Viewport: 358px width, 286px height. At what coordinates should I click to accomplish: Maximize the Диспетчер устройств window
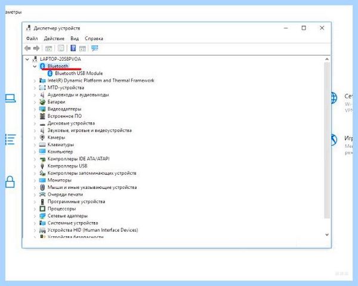pos(304,28)
